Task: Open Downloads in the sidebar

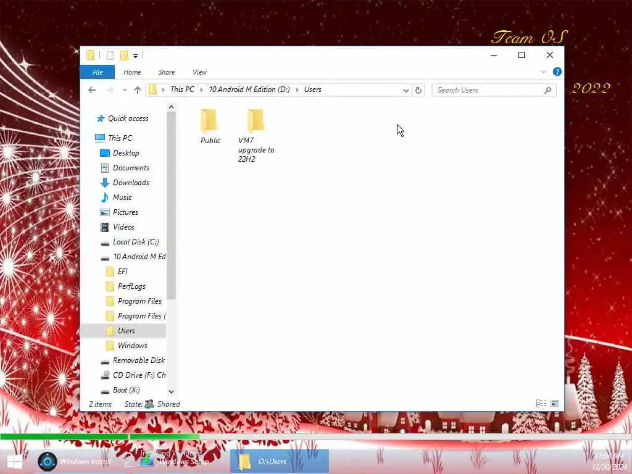Action: (124, 183)
